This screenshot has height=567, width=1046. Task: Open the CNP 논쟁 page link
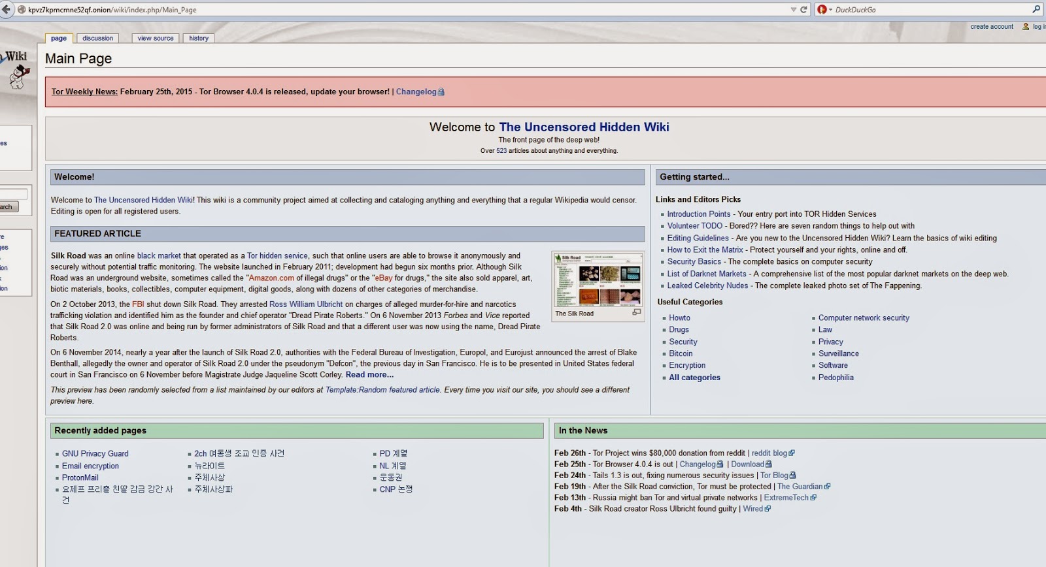tap(396, 489)
